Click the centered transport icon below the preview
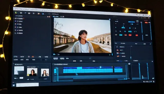The height and width of the screenshot is (94, 164). (90, 58)
